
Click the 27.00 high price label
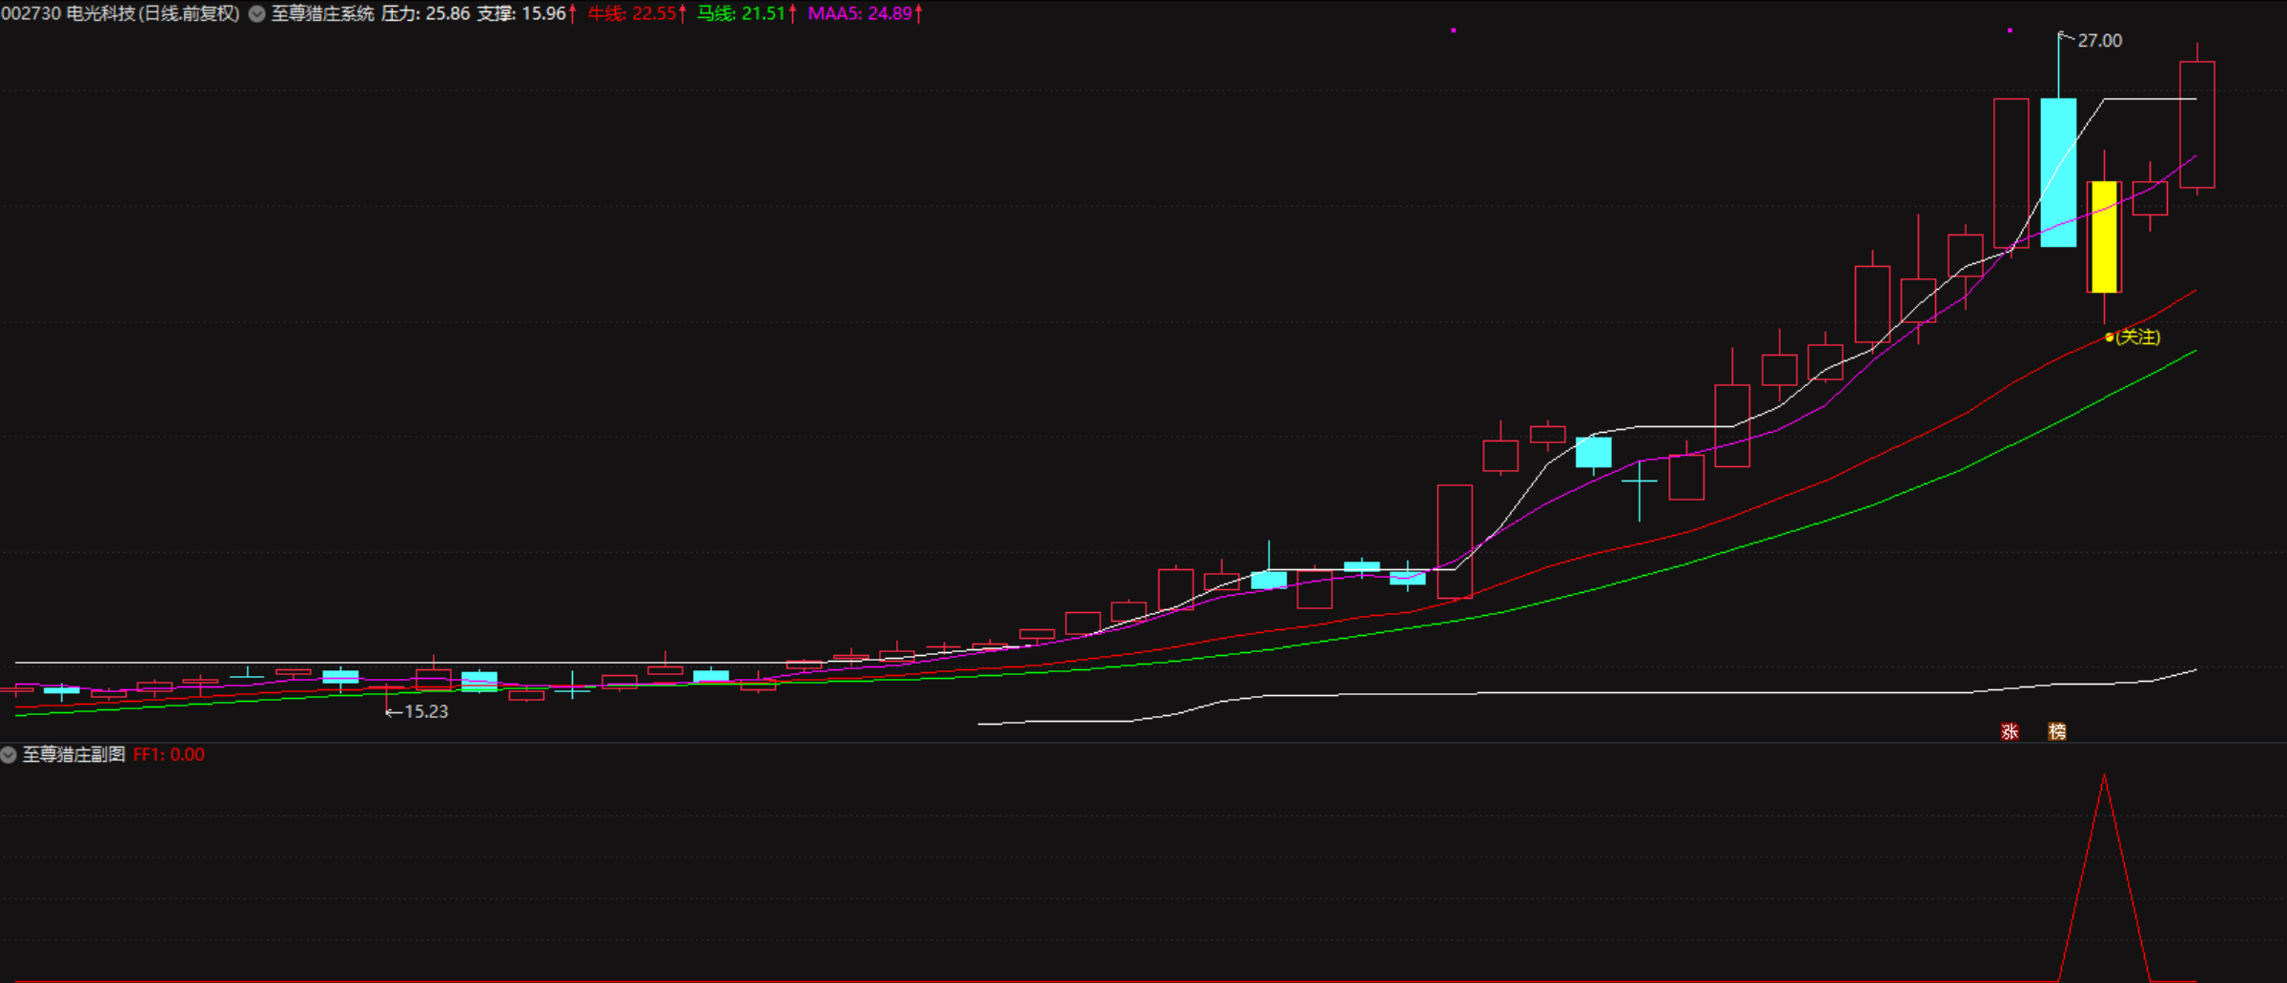(x=2099, y=40)
